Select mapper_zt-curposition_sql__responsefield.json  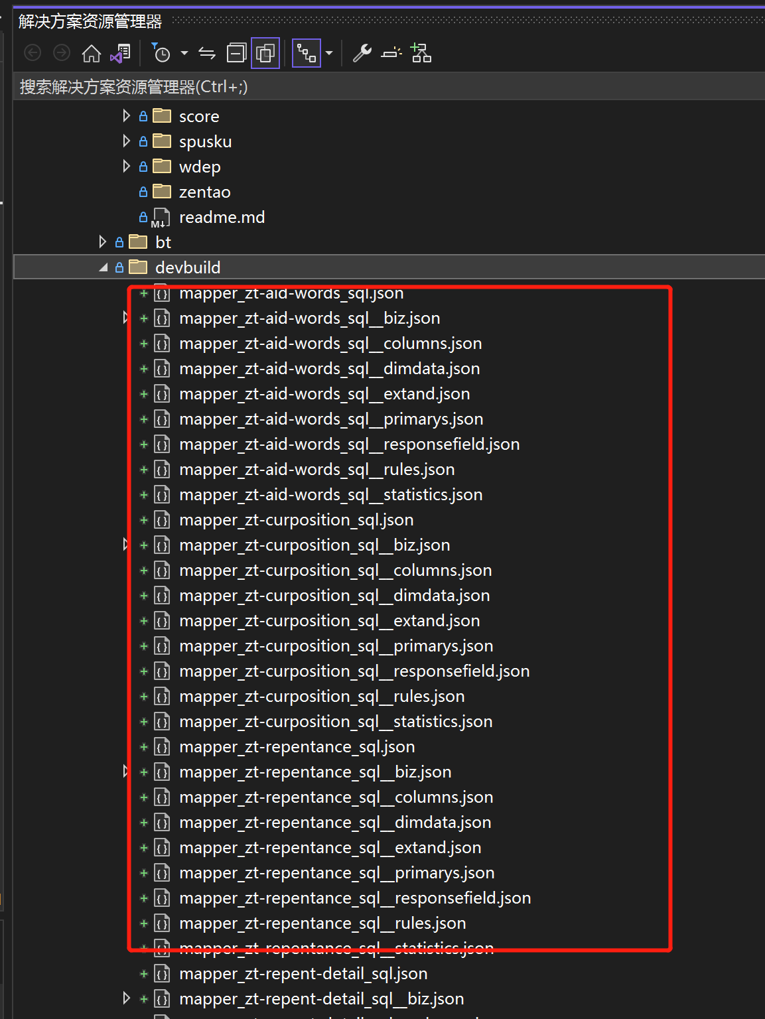(354, 671)
